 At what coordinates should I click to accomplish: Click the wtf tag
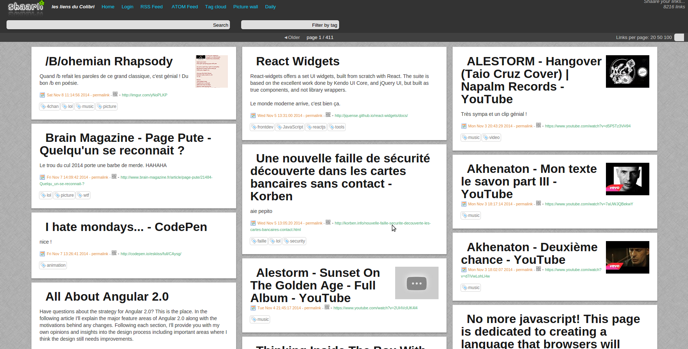pyautogui.click(x=83, y=195)
